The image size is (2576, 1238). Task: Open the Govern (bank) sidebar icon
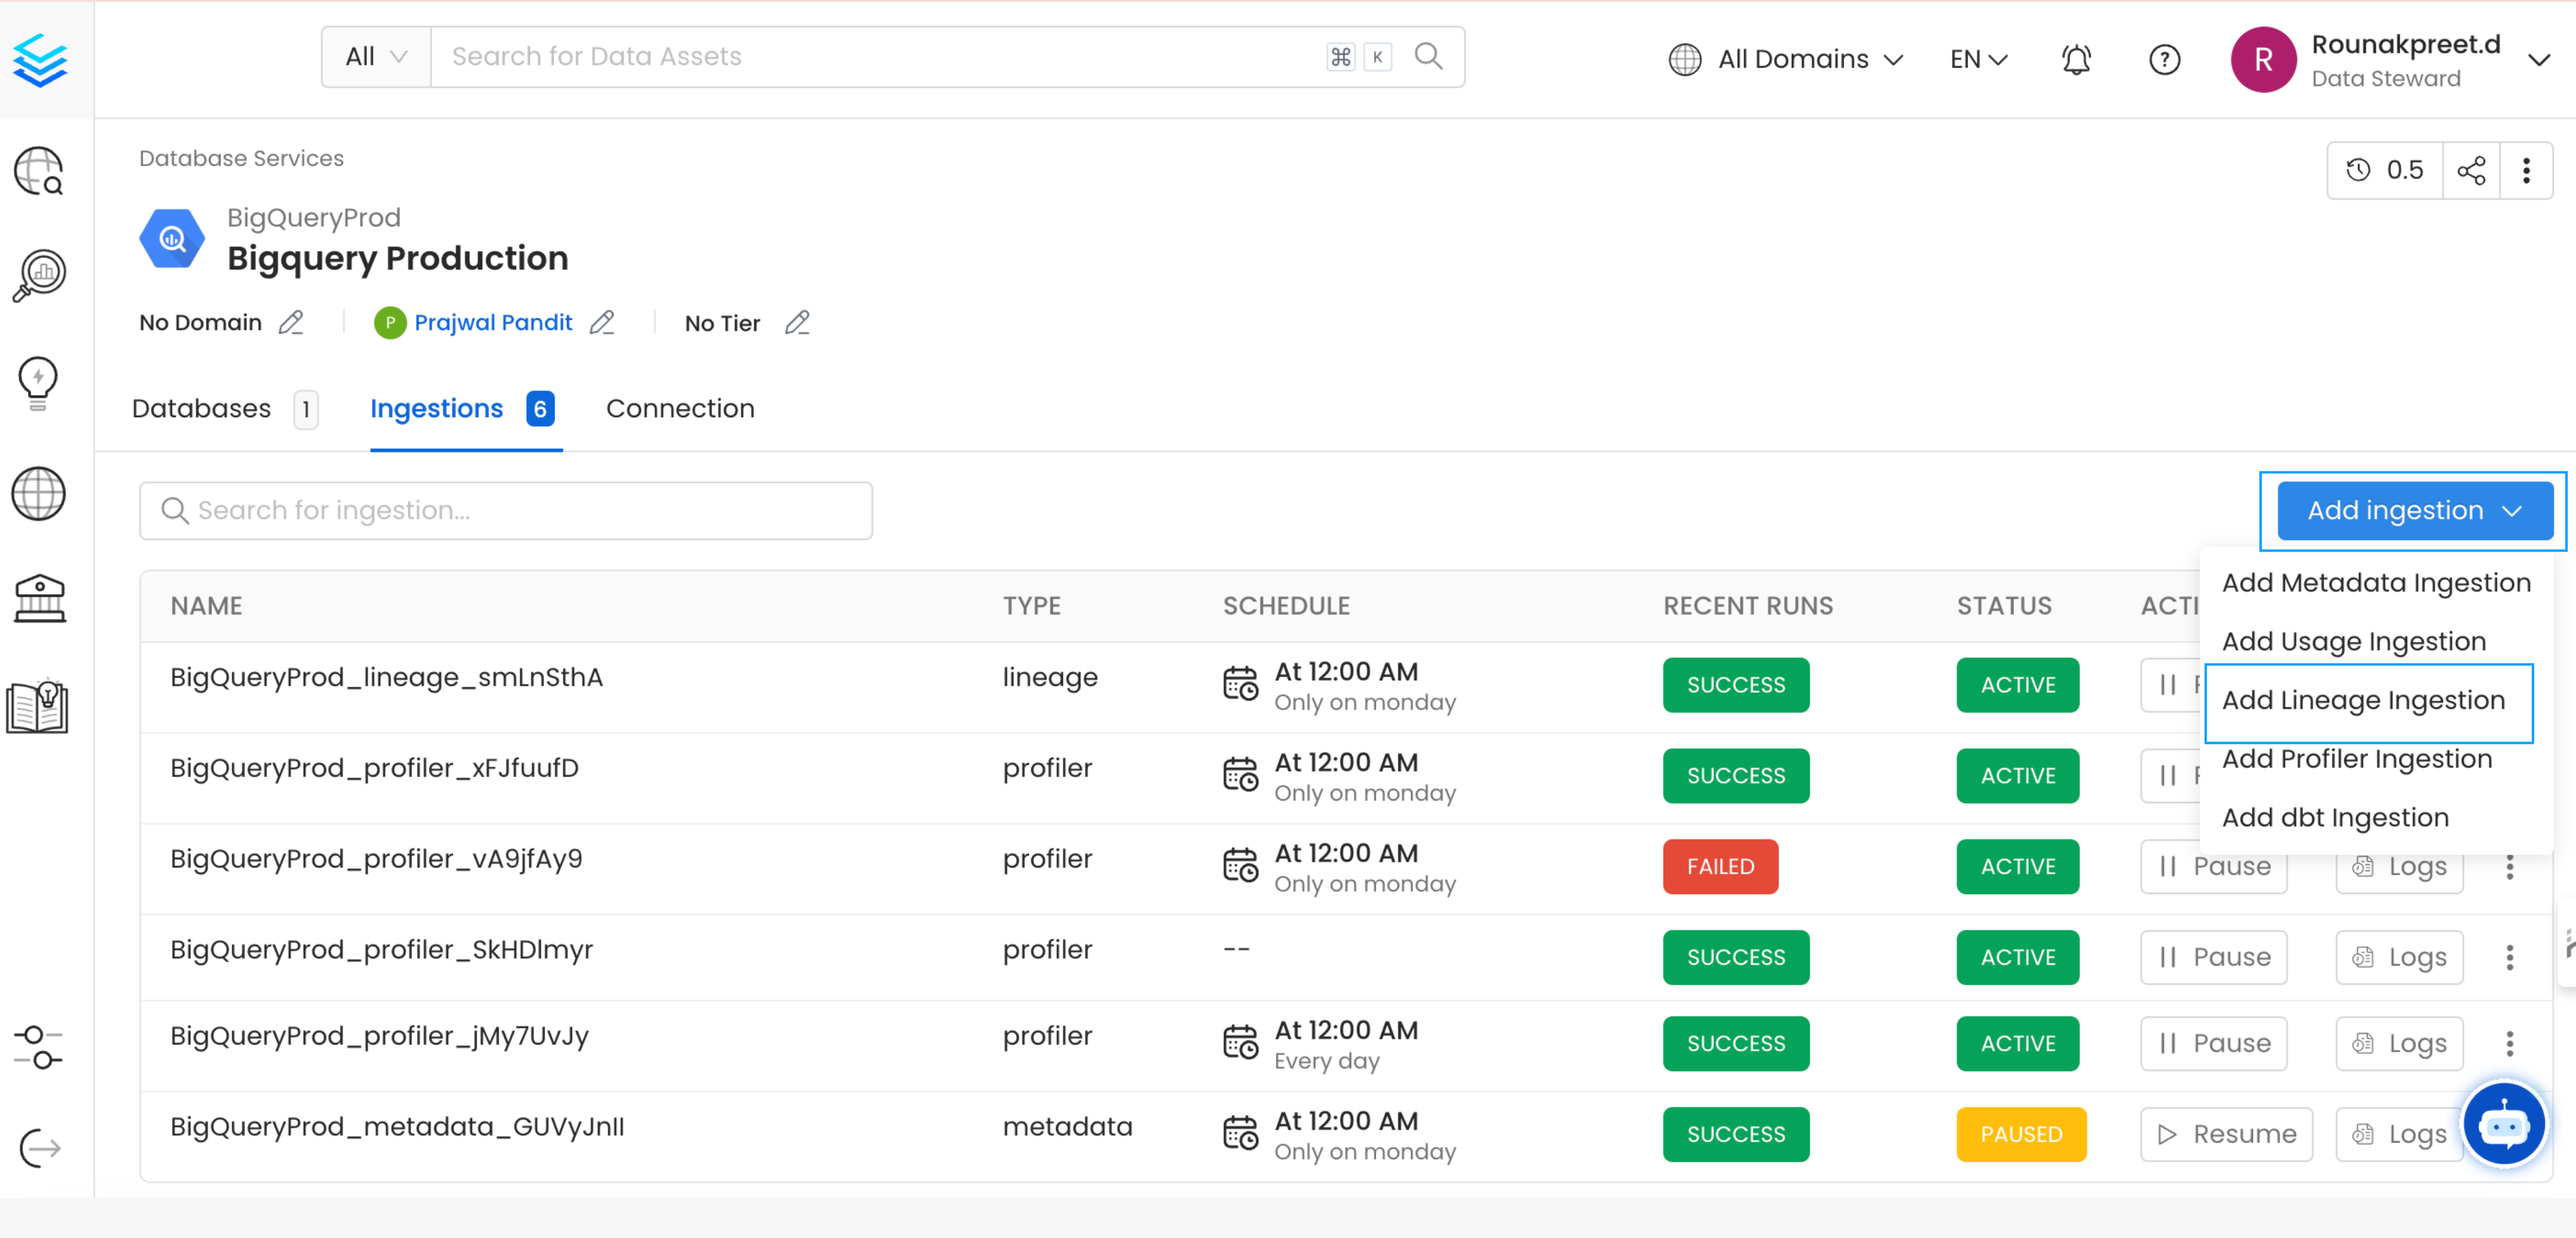(38, 599)
